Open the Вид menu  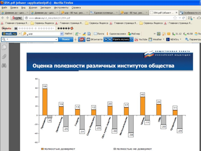pyautogui.click(x=23, y=8)
